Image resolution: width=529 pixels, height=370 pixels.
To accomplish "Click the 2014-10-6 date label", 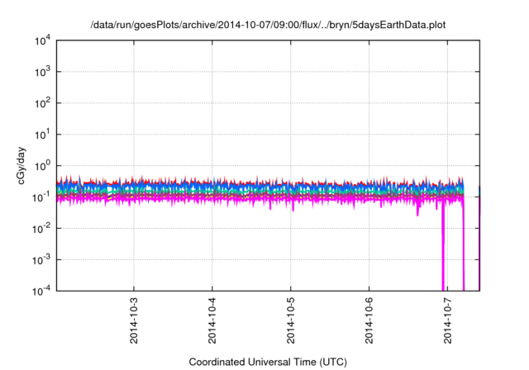I will click(369, 320).
